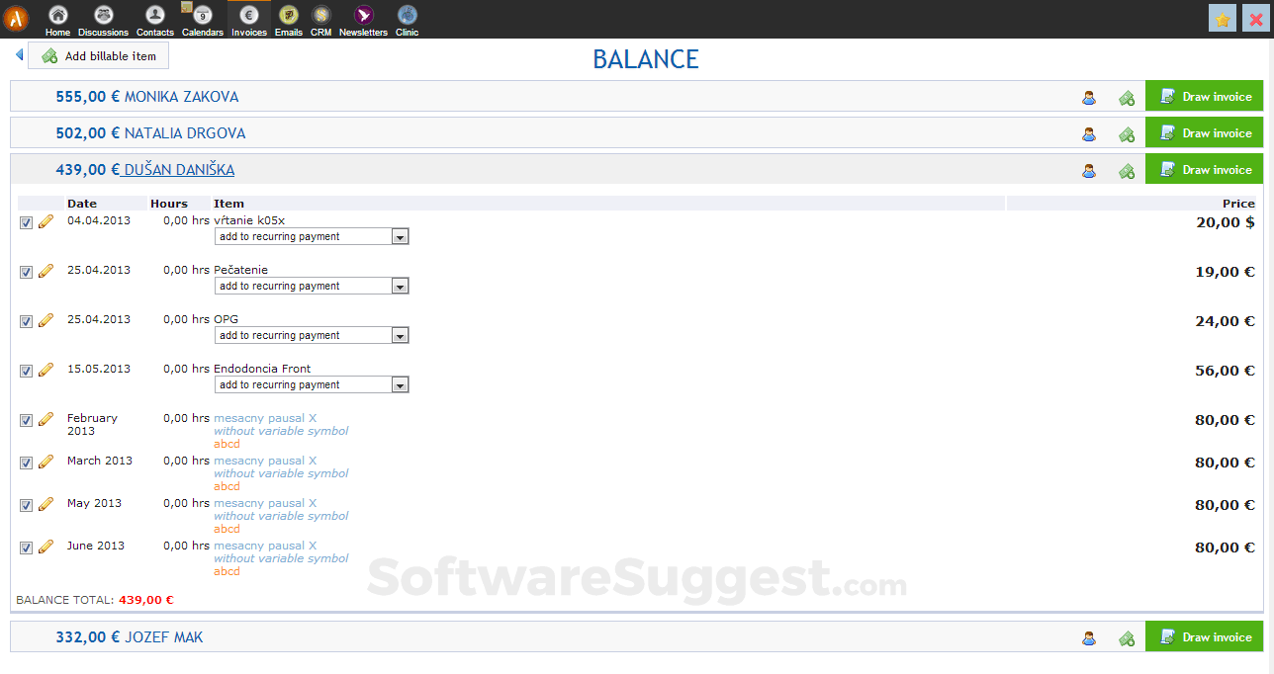Uncheck the OPG item checkbox

click(x=26, y=321)
